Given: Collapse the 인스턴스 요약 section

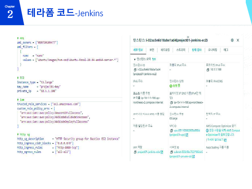Looking at the screenshot, I should point(135,59).
